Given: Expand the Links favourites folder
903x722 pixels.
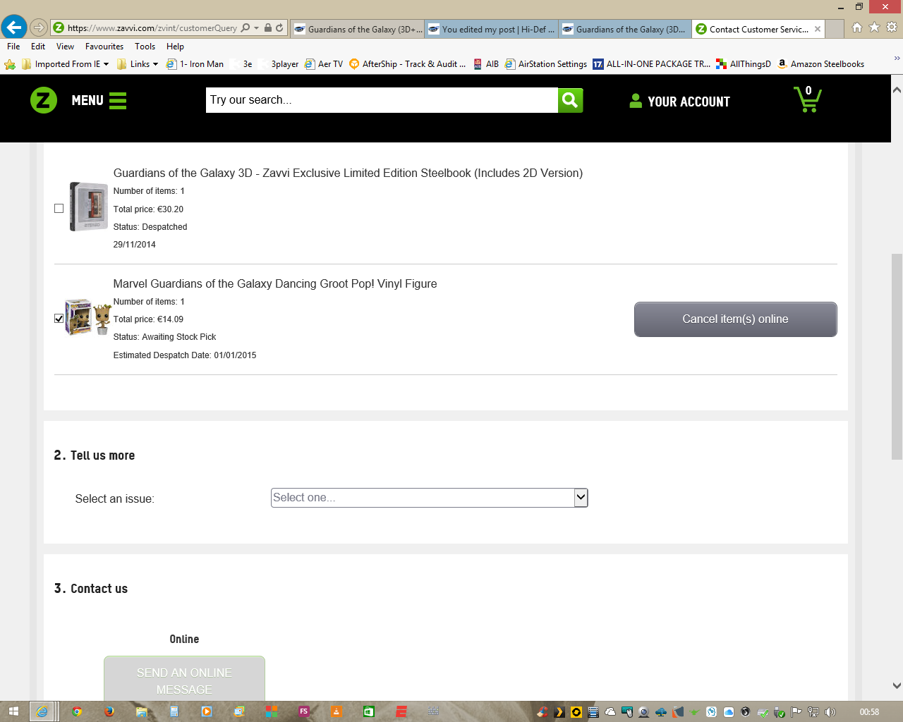Looking at the screenshot, I should click(138, 64).
